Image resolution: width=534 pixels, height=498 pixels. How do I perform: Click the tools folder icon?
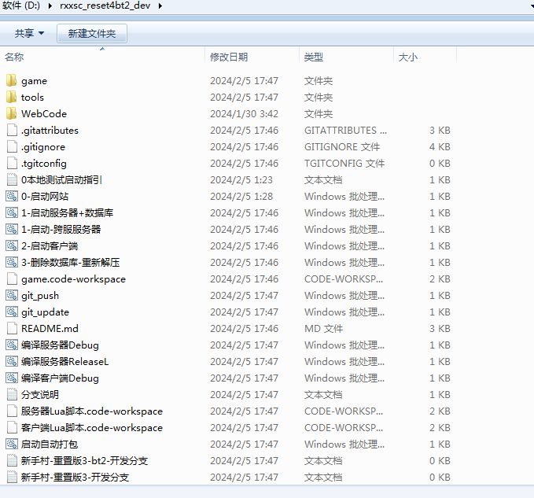point(11,97)
